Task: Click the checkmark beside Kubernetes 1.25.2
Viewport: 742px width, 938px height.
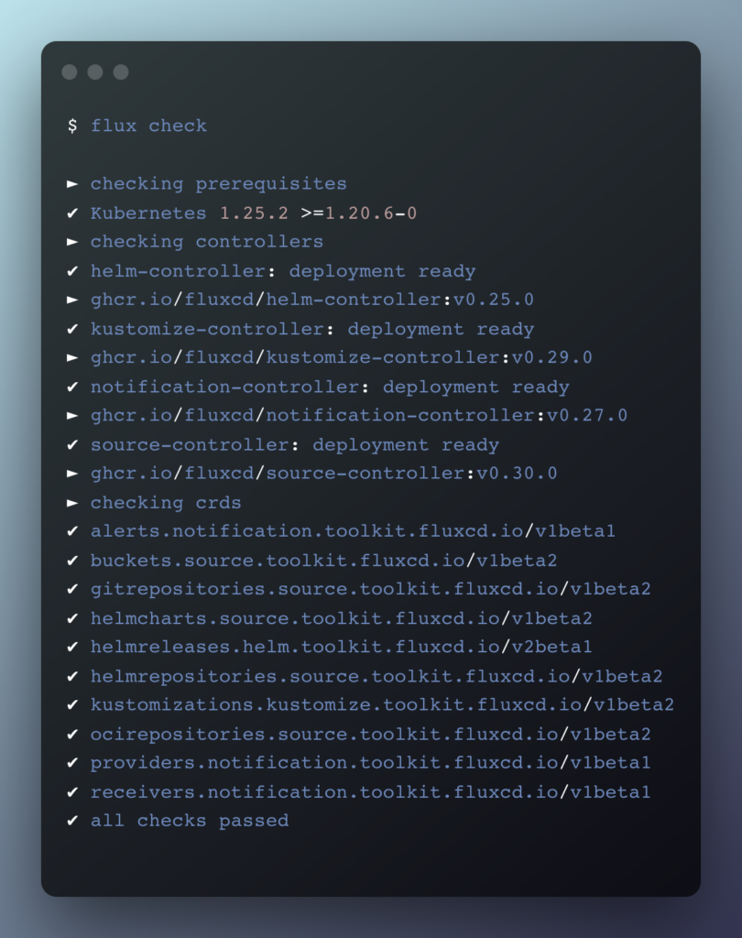Action: point(72,213)
